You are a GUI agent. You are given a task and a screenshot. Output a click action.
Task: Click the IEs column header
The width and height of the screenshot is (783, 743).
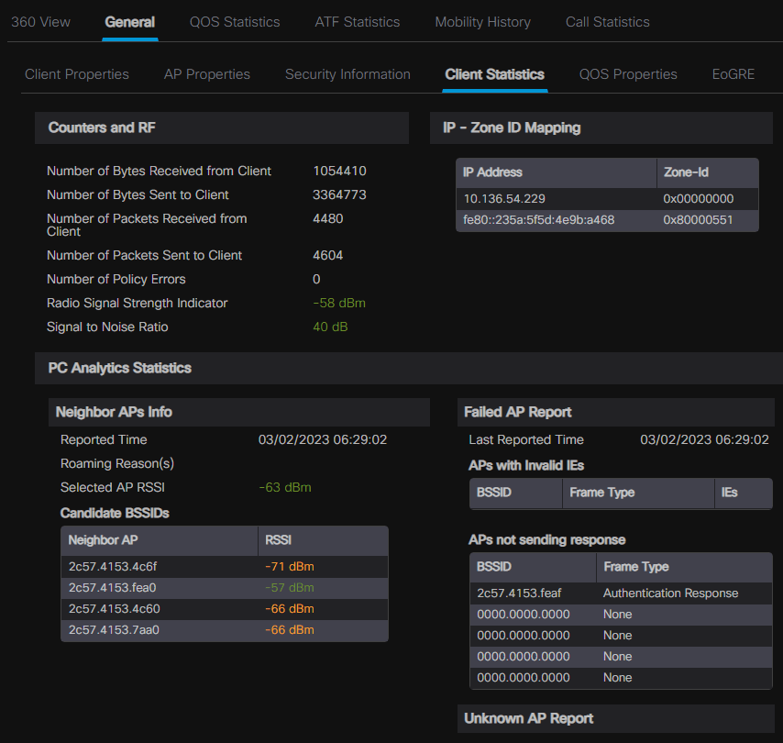click(730, 493)
